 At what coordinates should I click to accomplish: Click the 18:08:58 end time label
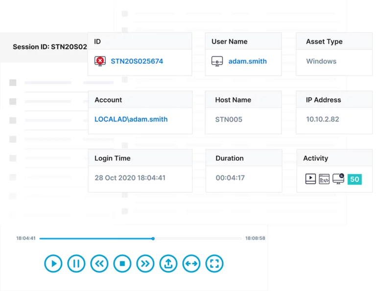click(x=255, y=238)
